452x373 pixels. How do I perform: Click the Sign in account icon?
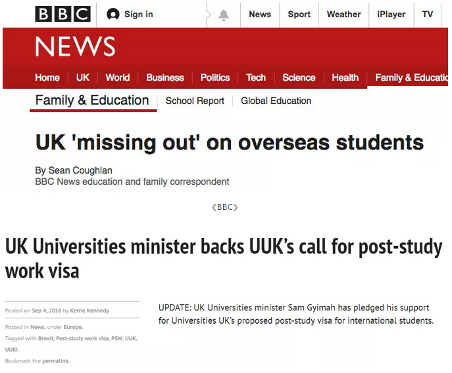pyautogui.click(x=113, y=14)
